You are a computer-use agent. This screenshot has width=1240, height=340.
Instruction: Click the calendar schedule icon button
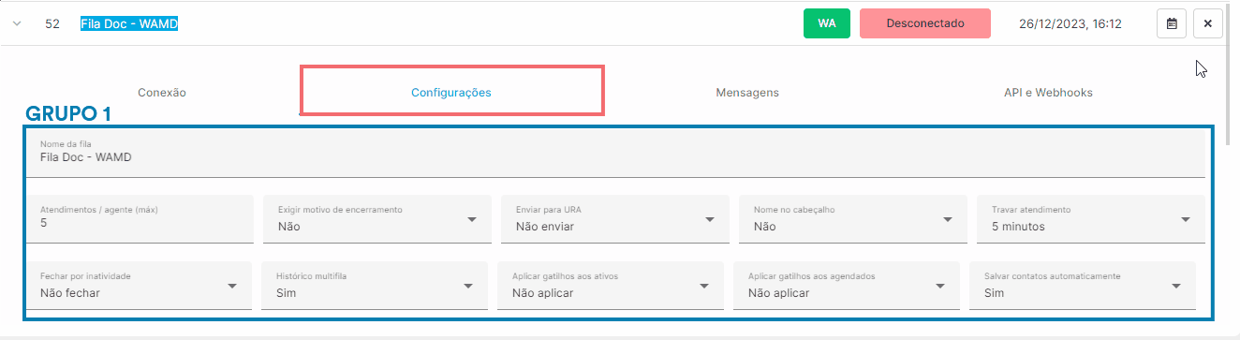tap(1172, 23)
